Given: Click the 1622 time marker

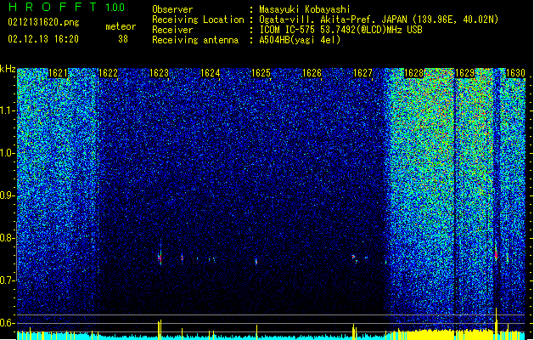Looking at the screenshot, I should [108, 73].
